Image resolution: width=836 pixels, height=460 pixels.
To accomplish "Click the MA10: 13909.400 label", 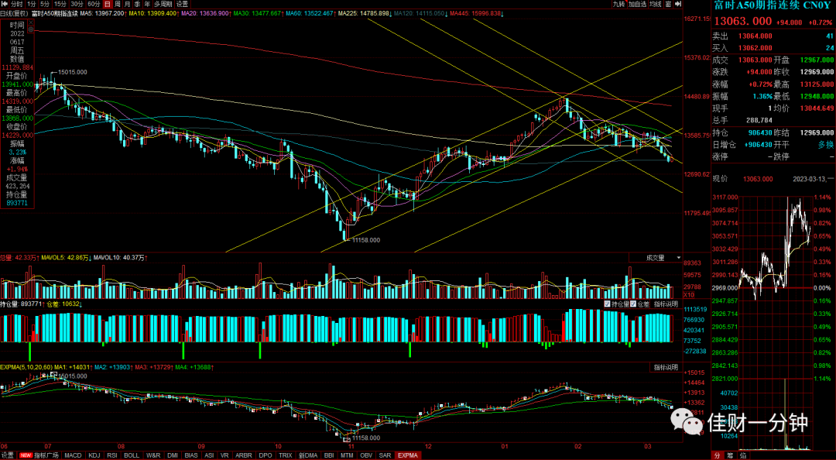I will [x=153, y=13].
